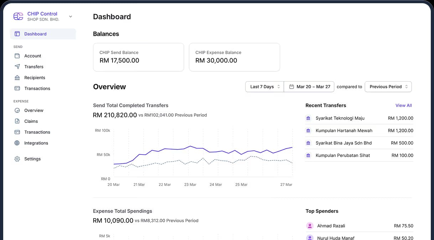The image size is (434, 240).
Task: Click the Expense Overview pie chart icon
Action: [17, 110]
